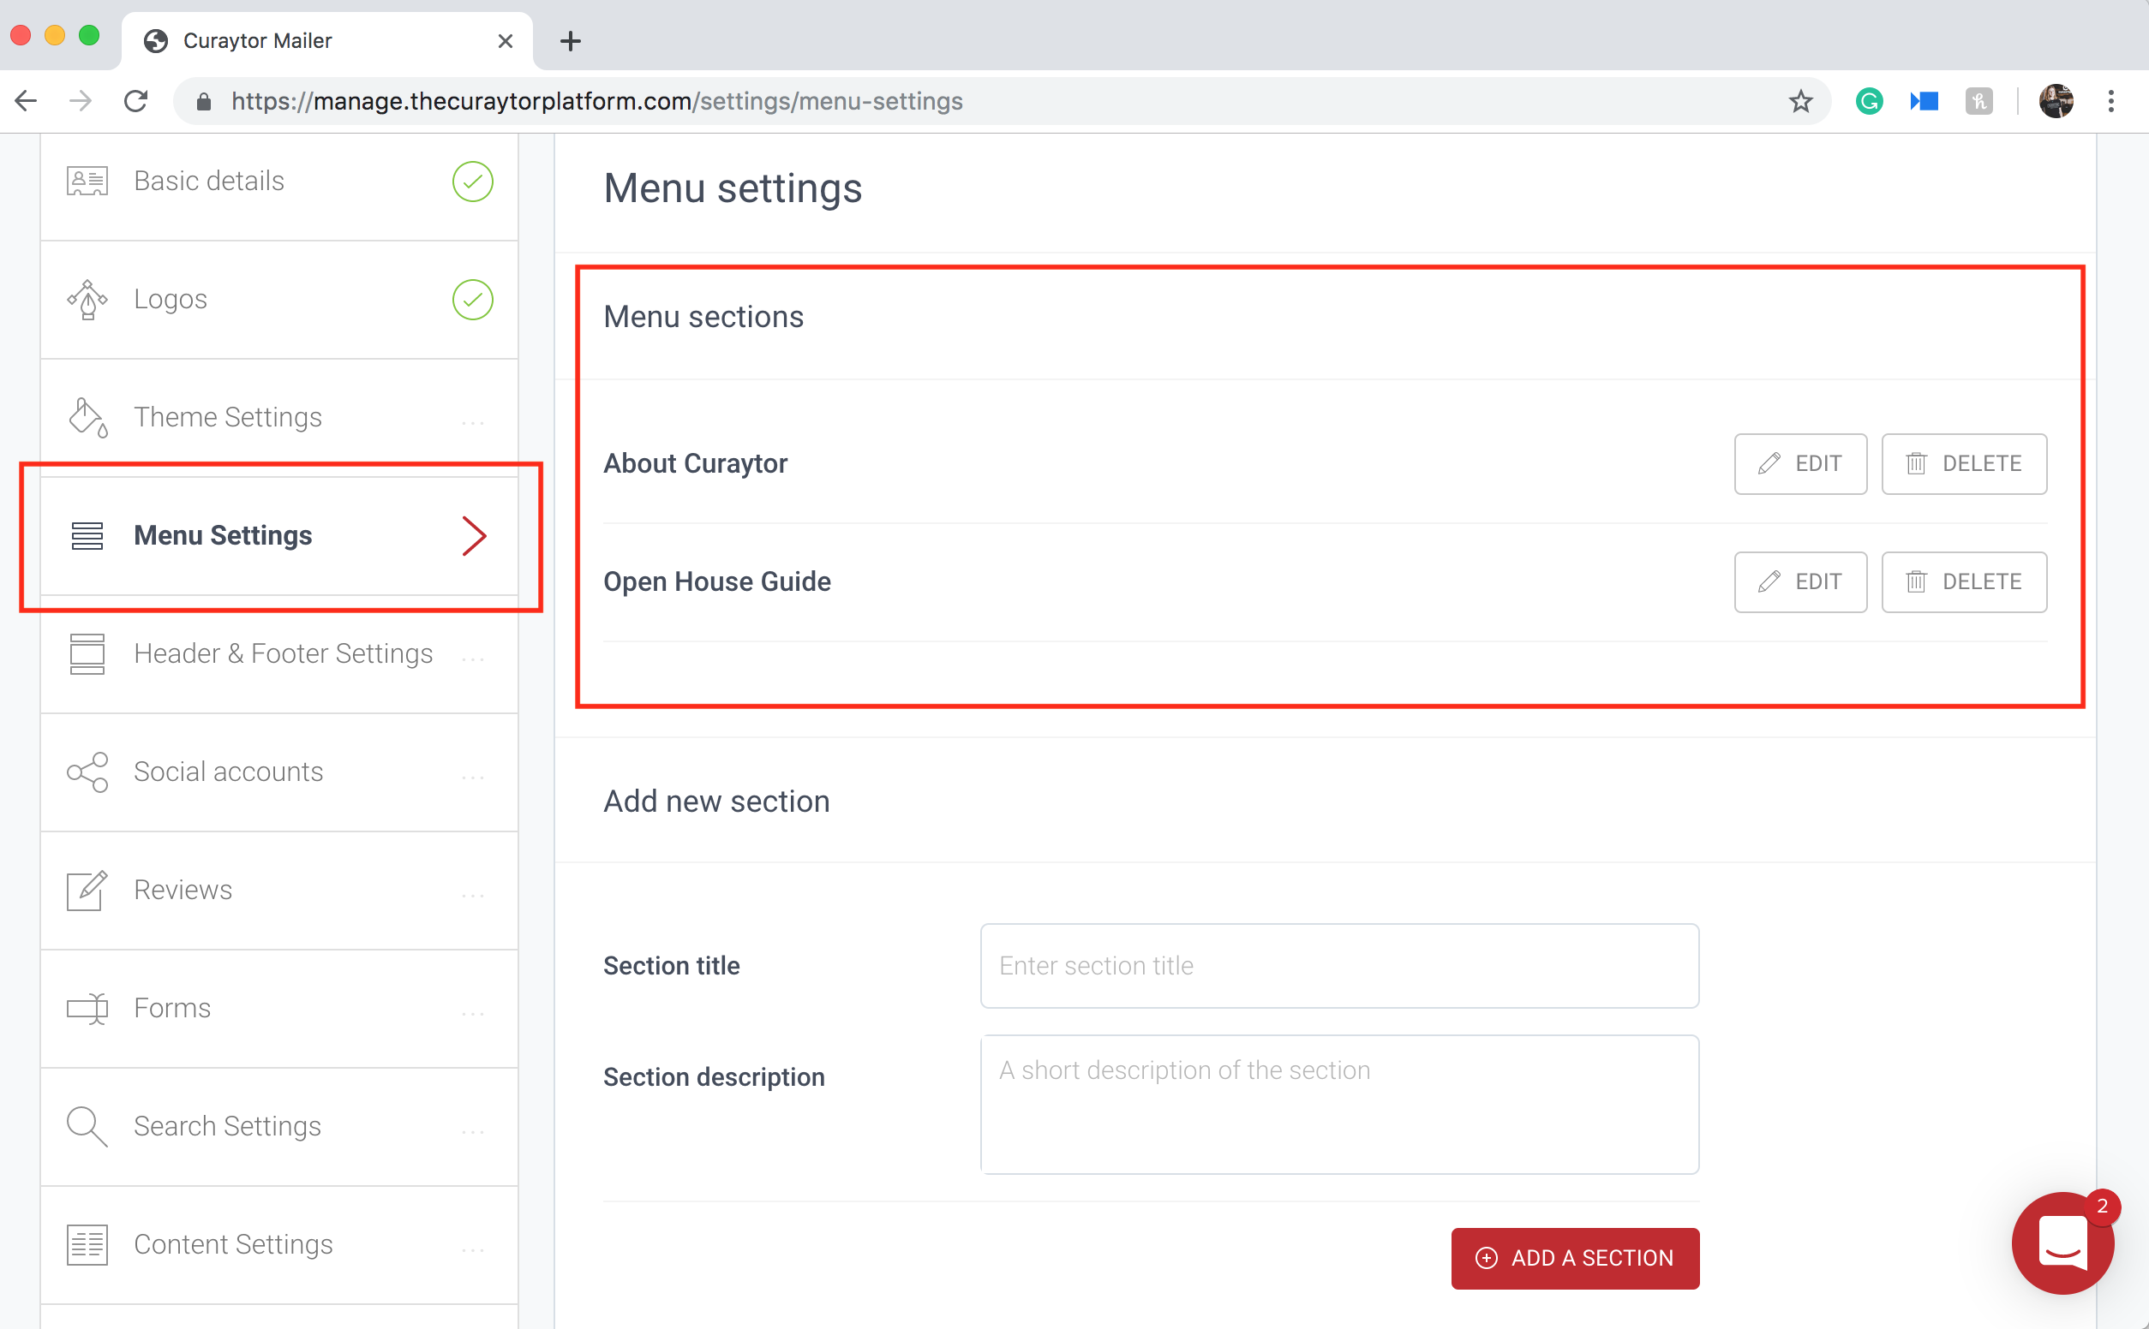
Task: Bookmark this page with the star icon
Action: coord(1801,101)
